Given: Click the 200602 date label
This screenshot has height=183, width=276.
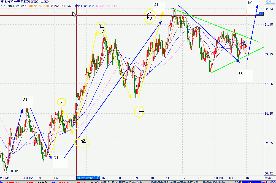Looking at the screenshot, I should pos(220,178).
